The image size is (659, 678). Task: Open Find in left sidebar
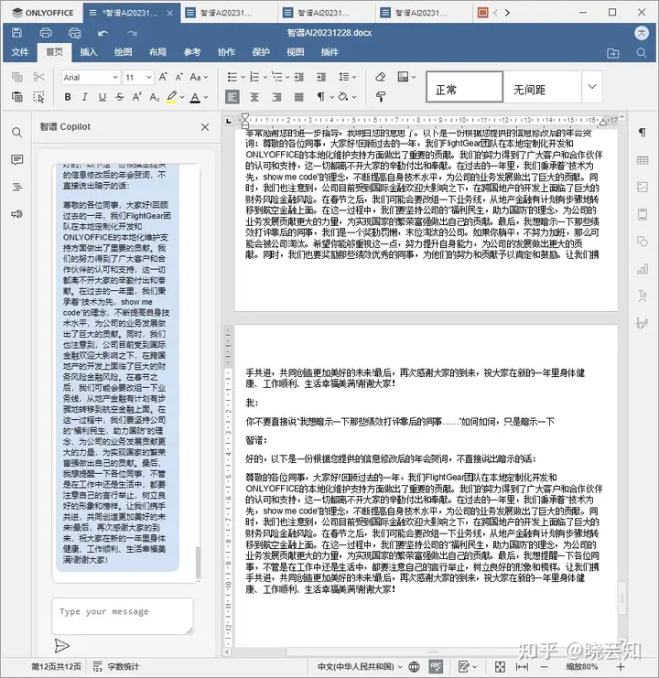16,133
